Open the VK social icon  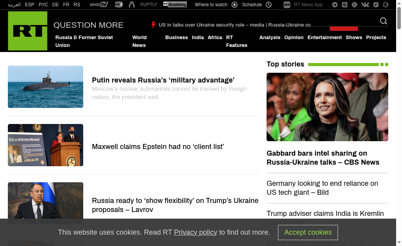365,5
